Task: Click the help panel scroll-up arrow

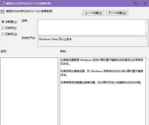Action: (x=147, y=60)
